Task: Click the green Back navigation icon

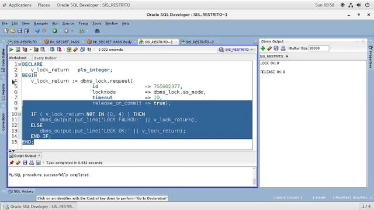Action: click(55, 31)
